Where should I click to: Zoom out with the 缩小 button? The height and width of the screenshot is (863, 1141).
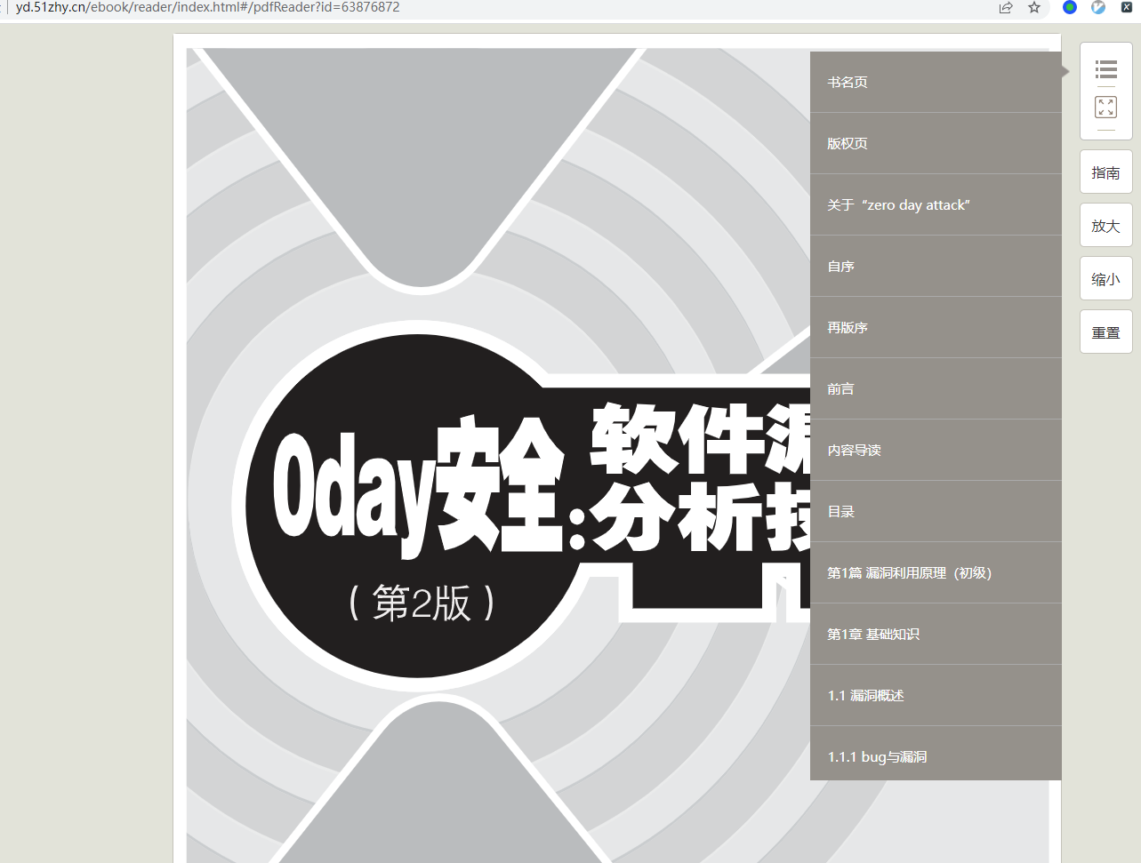1105,279
